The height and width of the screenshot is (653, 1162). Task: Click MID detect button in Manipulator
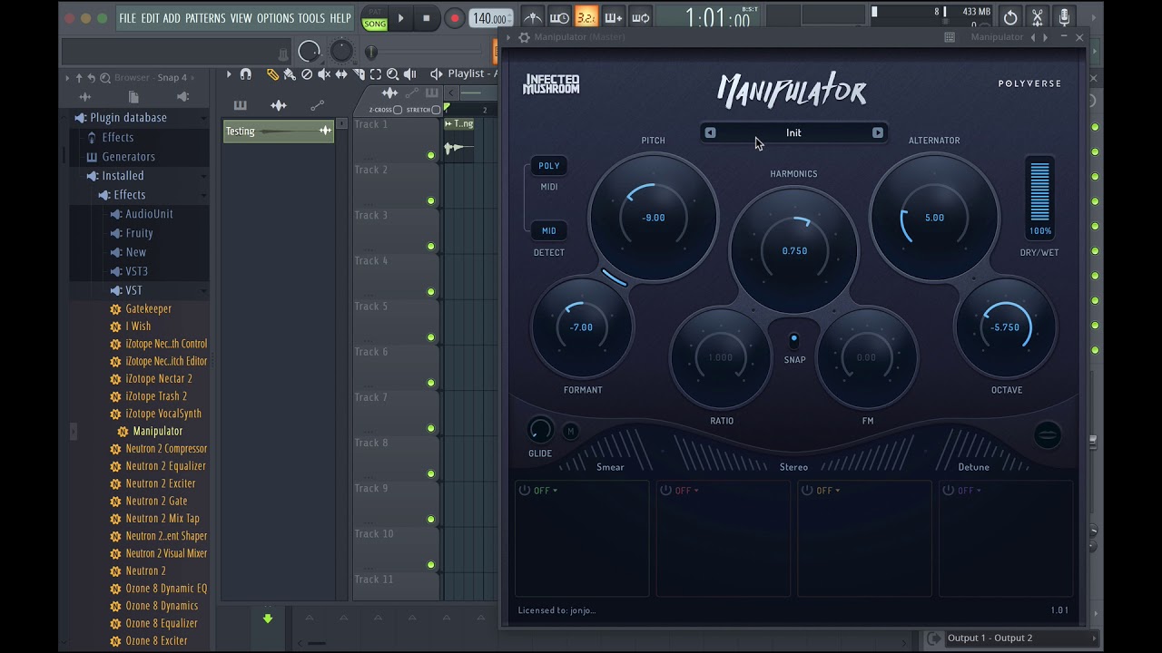549,230
